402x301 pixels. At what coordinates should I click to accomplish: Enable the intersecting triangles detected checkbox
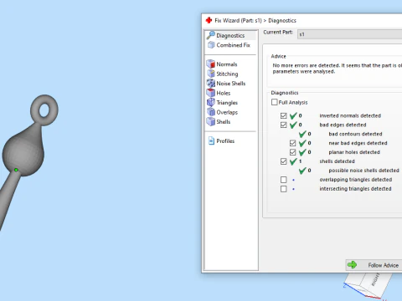tap(284, 189)
